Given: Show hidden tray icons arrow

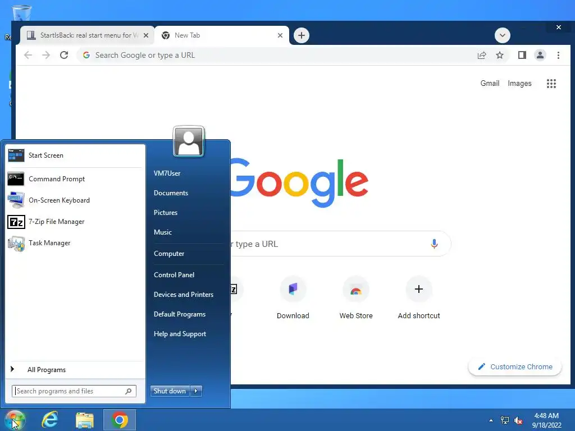Looking at the screenshot, I should 491,420.
